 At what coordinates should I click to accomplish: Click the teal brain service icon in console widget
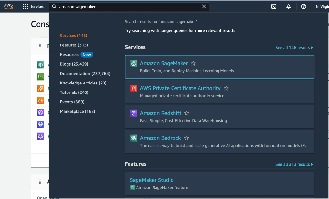[x=40, y=65]
